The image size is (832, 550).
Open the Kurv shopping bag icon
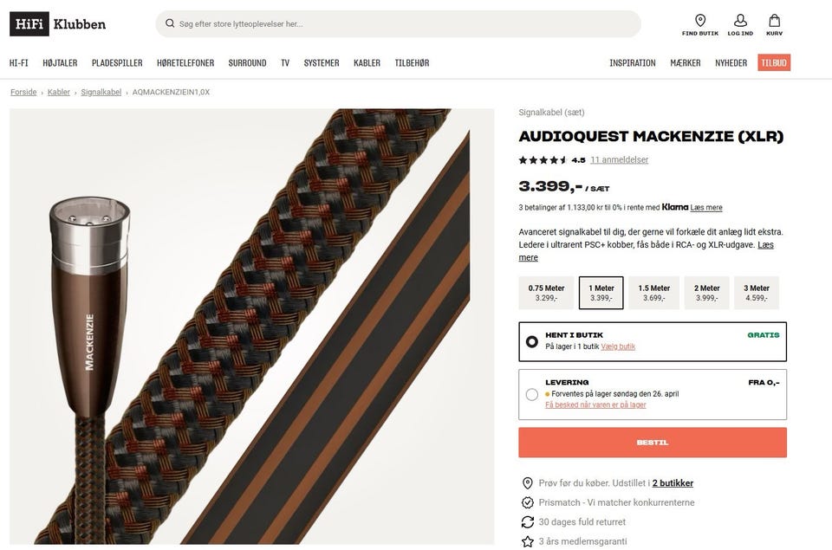(x=774, y=21)
